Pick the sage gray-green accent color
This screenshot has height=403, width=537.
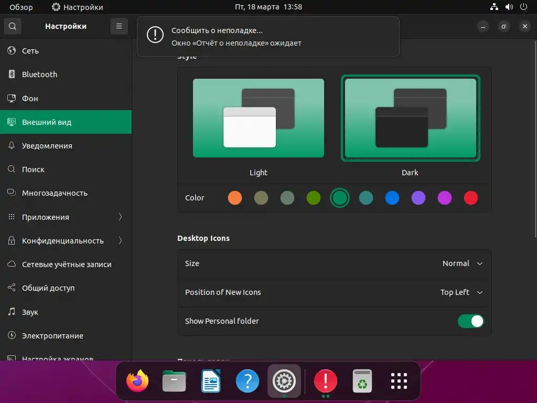point(287,198)
